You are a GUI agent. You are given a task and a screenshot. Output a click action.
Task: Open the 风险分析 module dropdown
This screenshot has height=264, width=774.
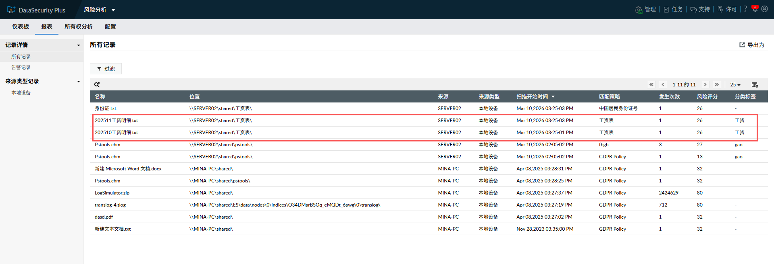99,10
